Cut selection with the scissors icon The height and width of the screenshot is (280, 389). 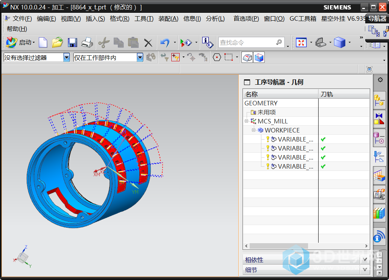(x=104, y=43)
